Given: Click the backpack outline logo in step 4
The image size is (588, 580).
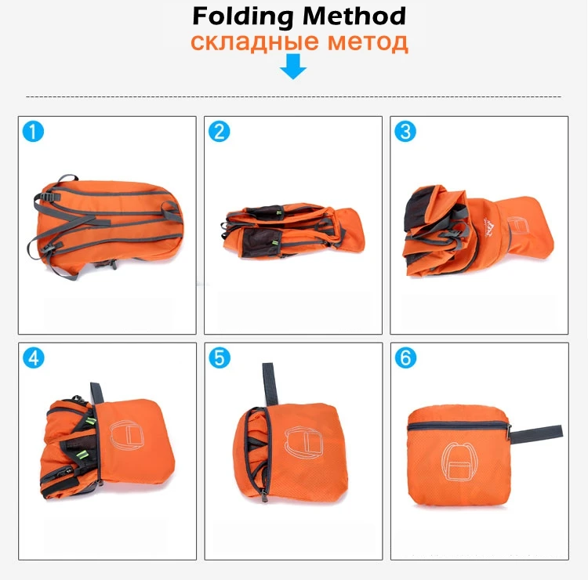Looking at the screenshot, I should pos(128,435).
